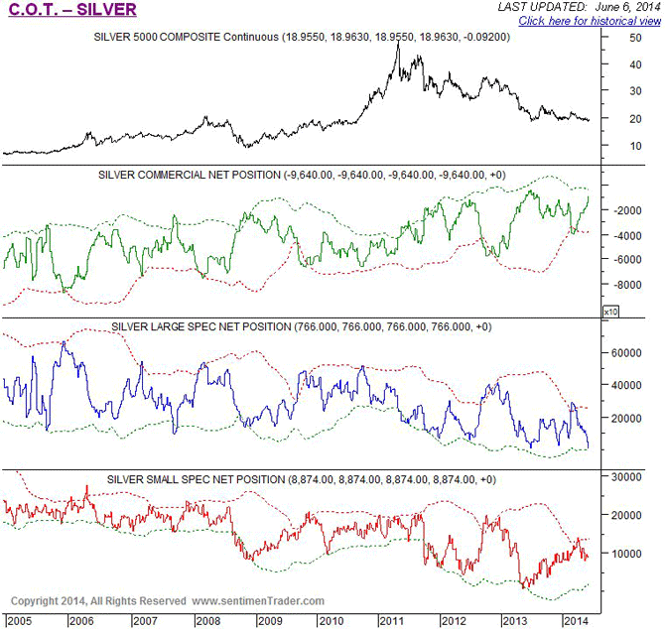
Task: Click the 2013 low of the small spec line
Action: pos(522,587)
